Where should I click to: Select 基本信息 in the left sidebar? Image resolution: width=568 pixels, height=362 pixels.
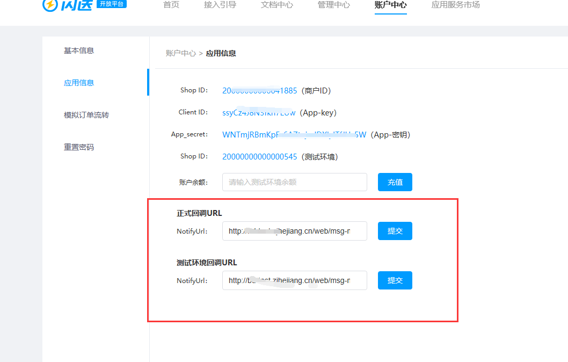pos(79,50)
